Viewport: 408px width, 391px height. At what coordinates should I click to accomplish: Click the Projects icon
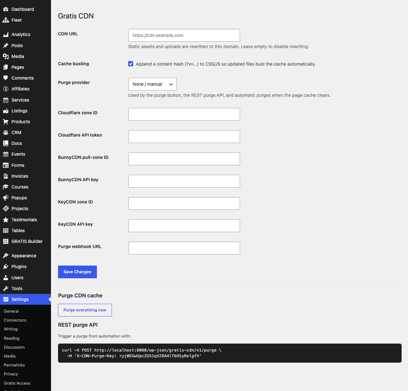pyautogui.click(x=6, y=209)
